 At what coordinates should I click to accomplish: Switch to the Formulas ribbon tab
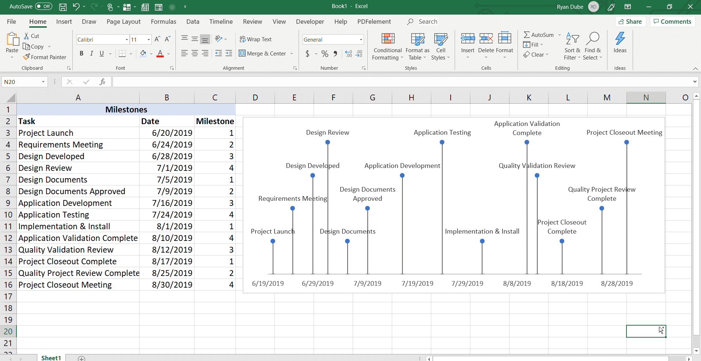(163, 22)
